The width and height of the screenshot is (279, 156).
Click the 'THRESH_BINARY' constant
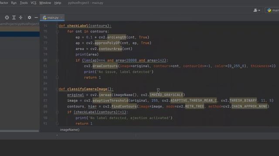pos(243,101)
